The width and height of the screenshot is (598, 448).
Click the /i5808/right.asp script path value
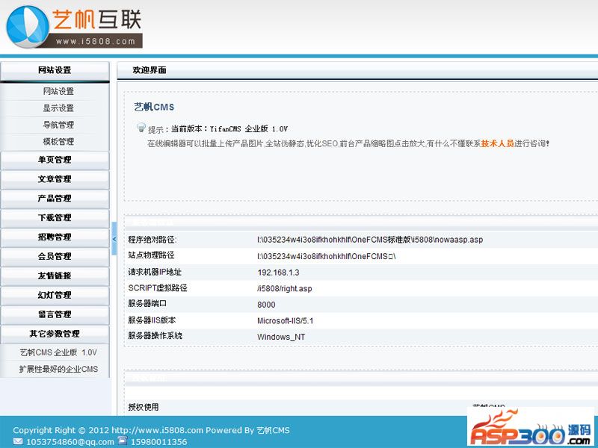click(285, 289)
